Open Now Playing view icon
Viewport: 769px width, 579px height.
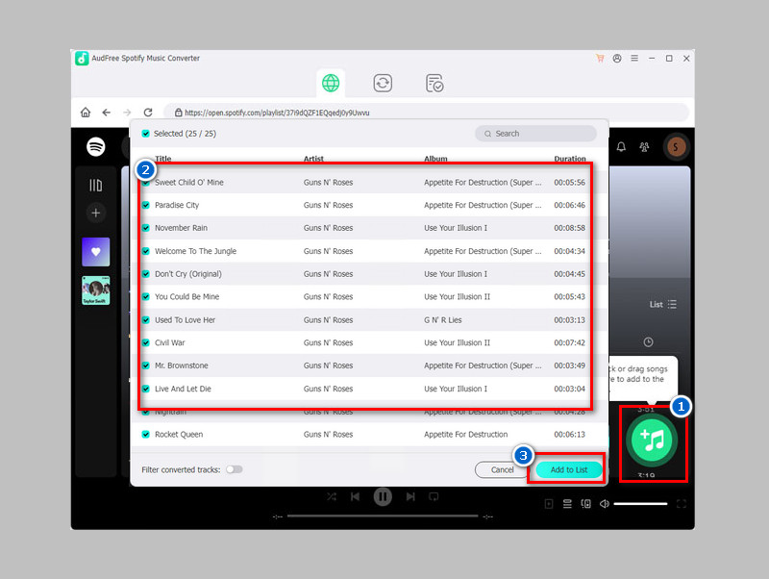click(x=549, y=504)
